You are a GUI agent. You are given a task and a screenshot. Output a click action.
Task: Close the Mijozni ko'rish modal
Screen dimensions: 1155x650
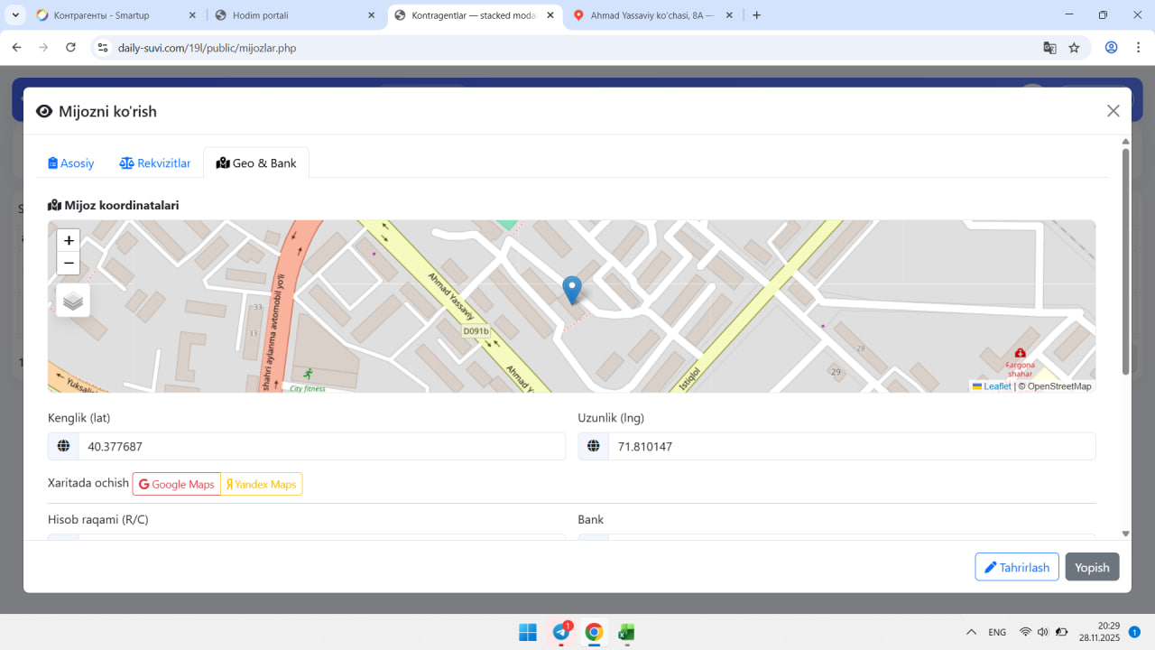[1113, 111]
